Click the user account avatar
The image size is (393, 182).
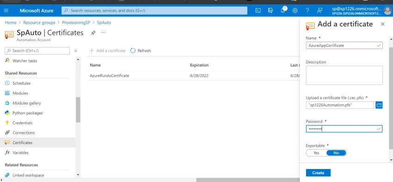coord(387,11)
